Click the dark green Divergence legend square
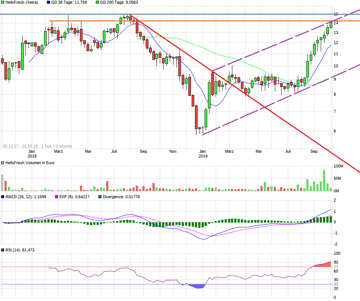 [x=100, y=197]
